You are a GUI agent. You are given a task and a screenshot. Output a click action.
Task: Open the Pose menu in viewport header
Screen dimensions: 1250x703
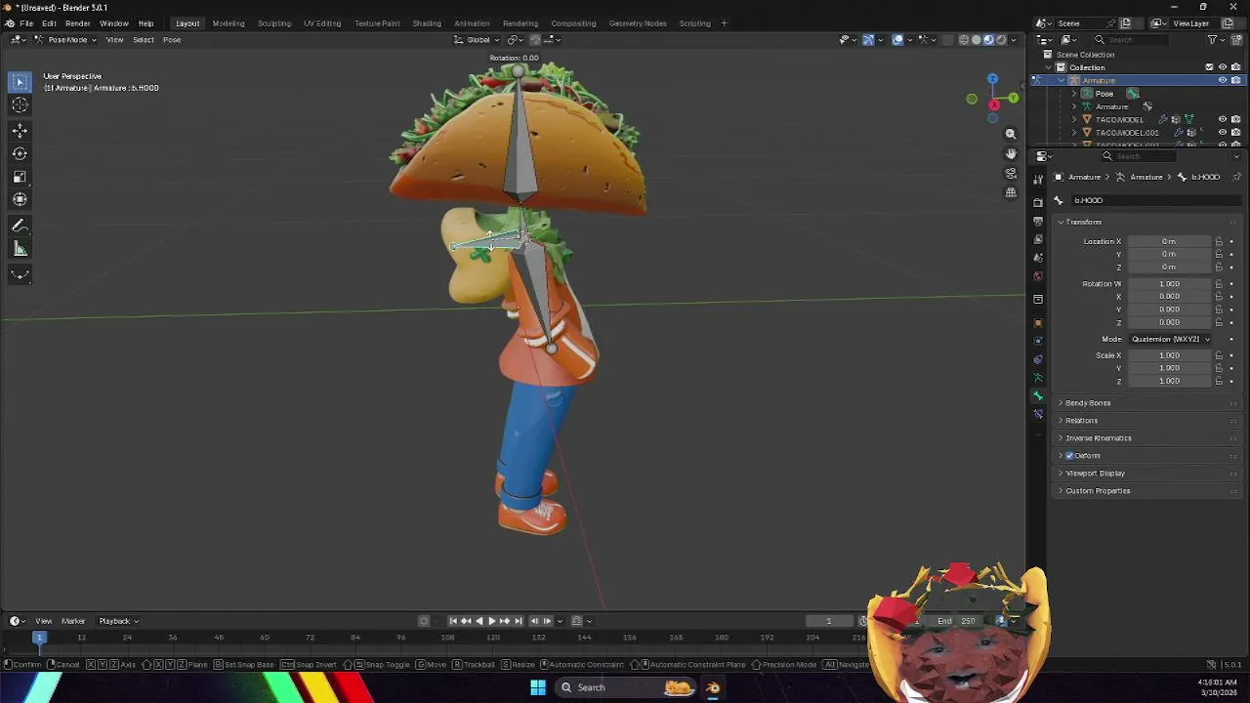click(172, 40)
